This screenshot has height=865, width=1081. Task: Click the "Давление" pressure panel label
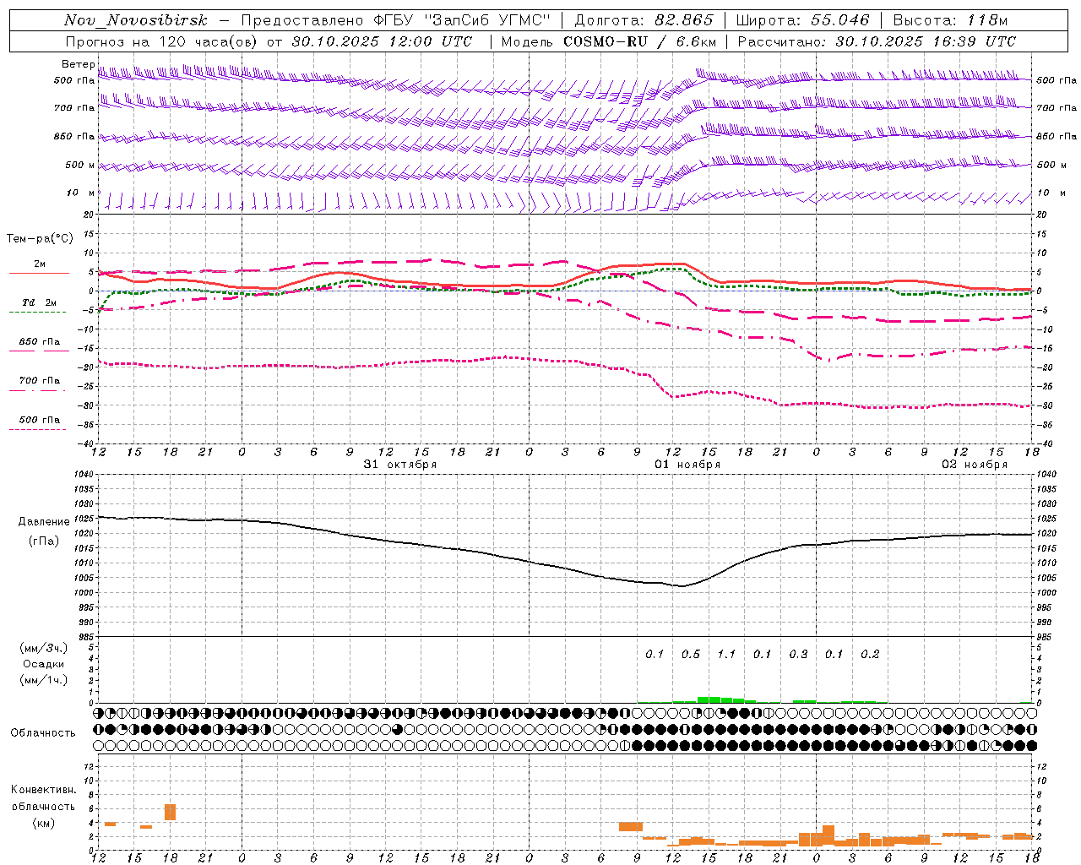click(x=44, y=522)
